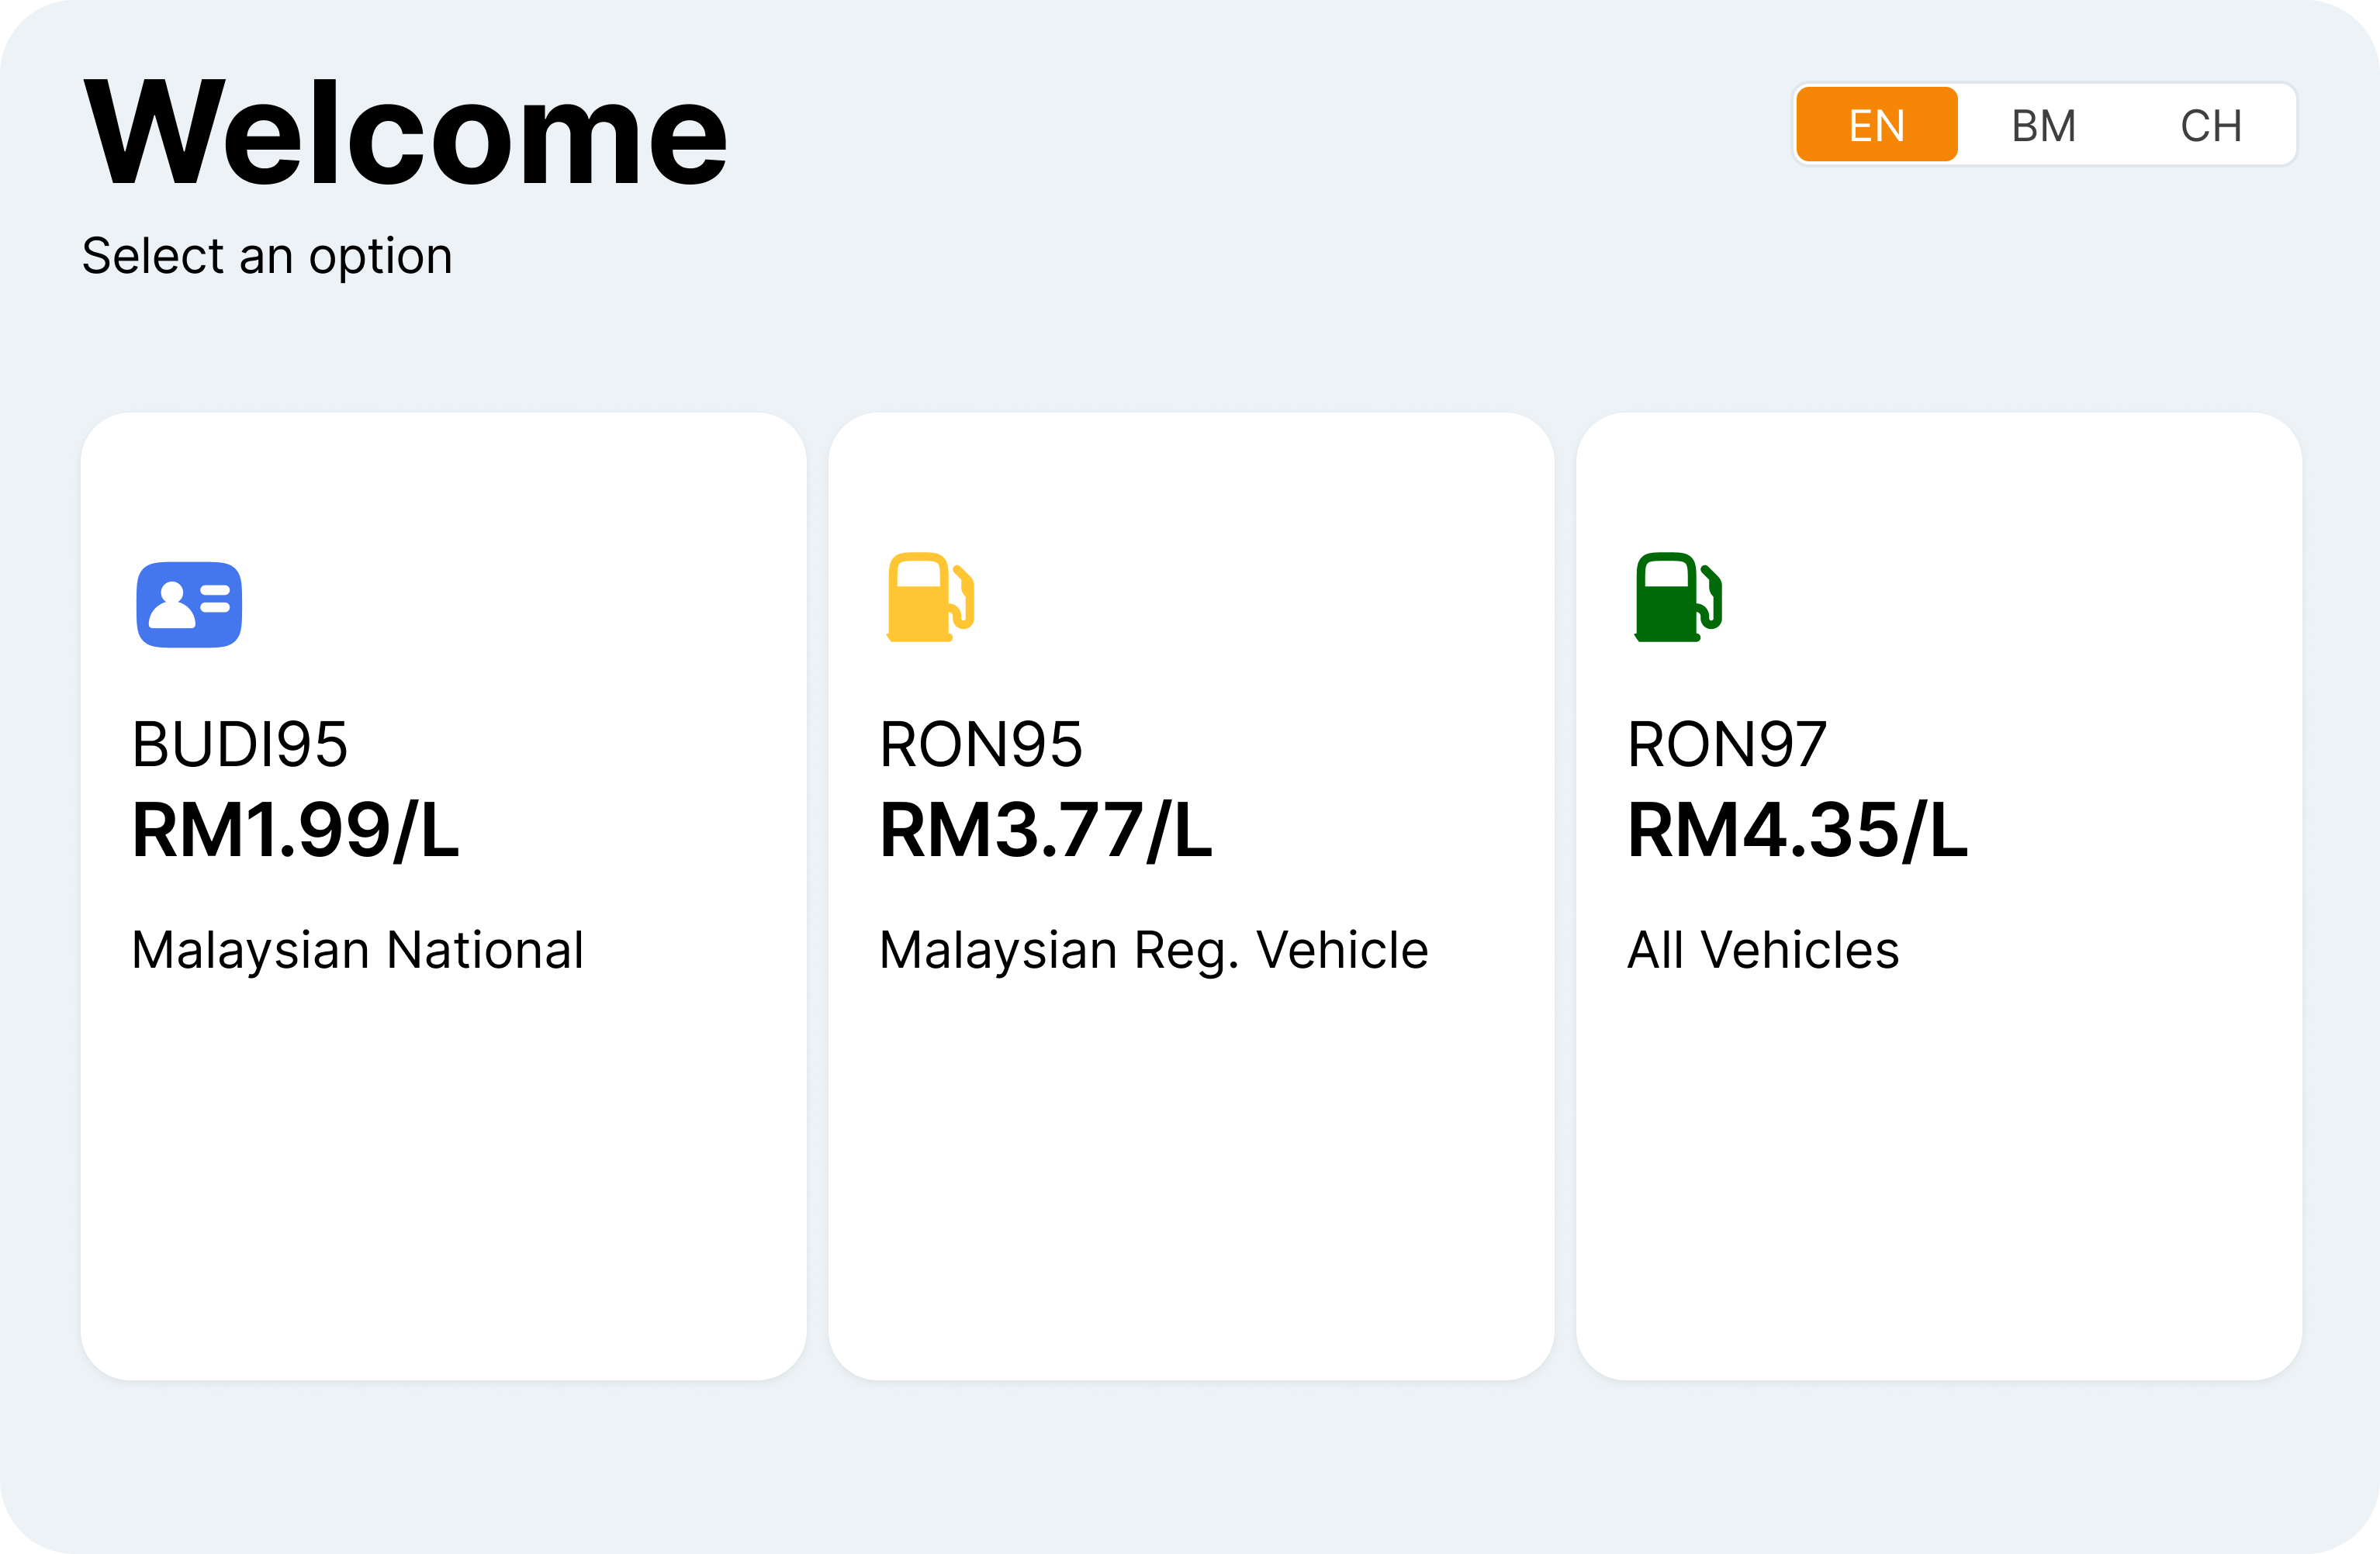
Task: Select the Malaysian National label
Action: [358, 951]
